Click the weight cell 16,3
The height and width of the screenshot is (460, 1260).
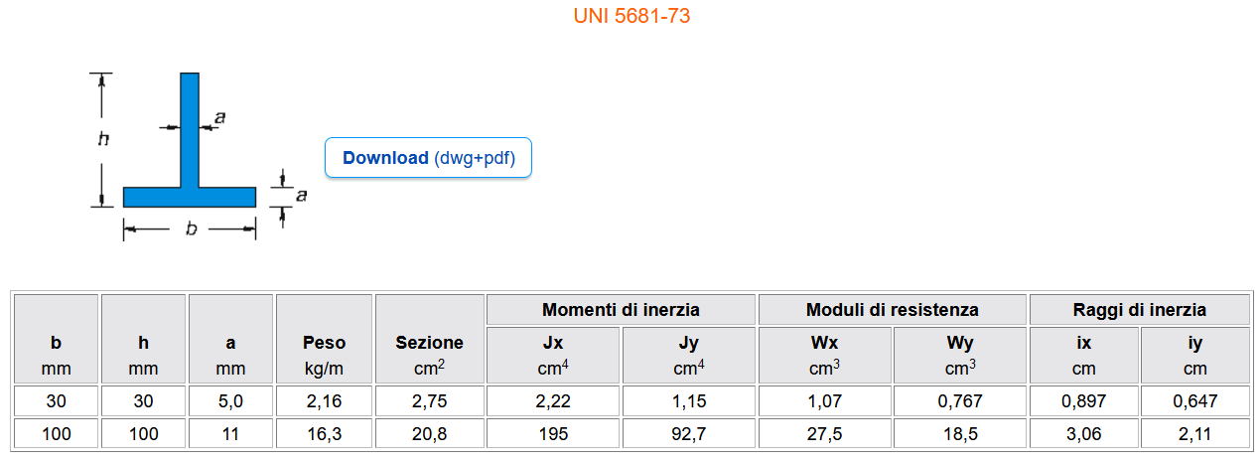(324, 433)
